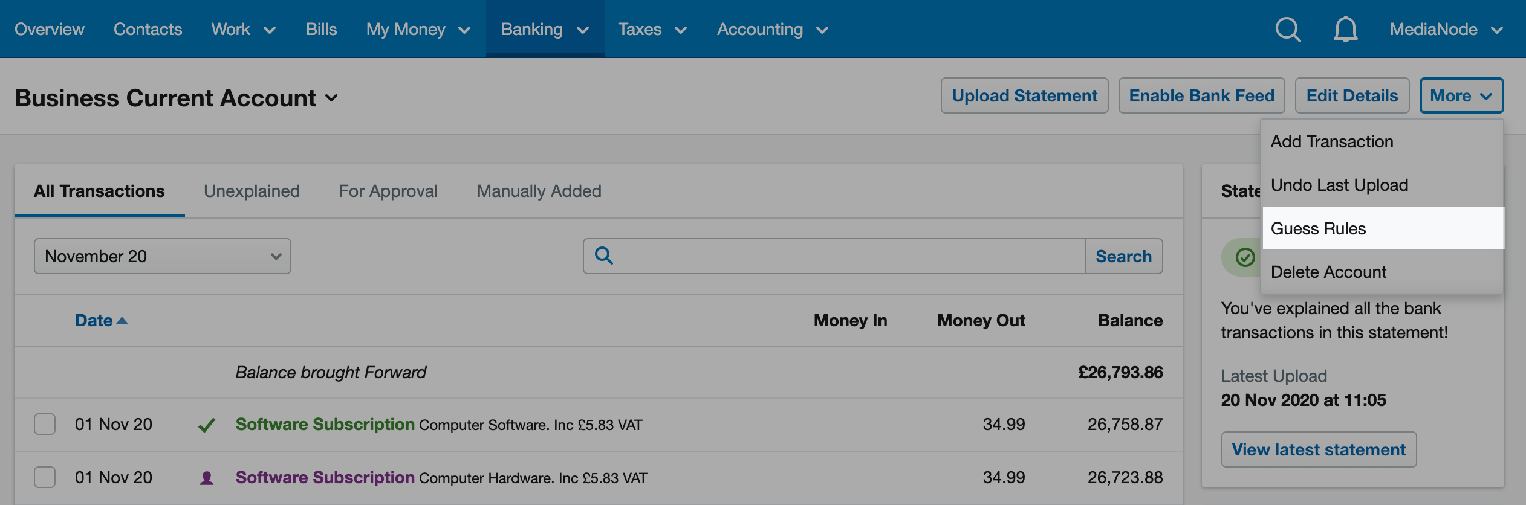The width and height of the screenshot is (1526, 505).
Task: Collapse the More dropdown button
Action: point(1461,95)
